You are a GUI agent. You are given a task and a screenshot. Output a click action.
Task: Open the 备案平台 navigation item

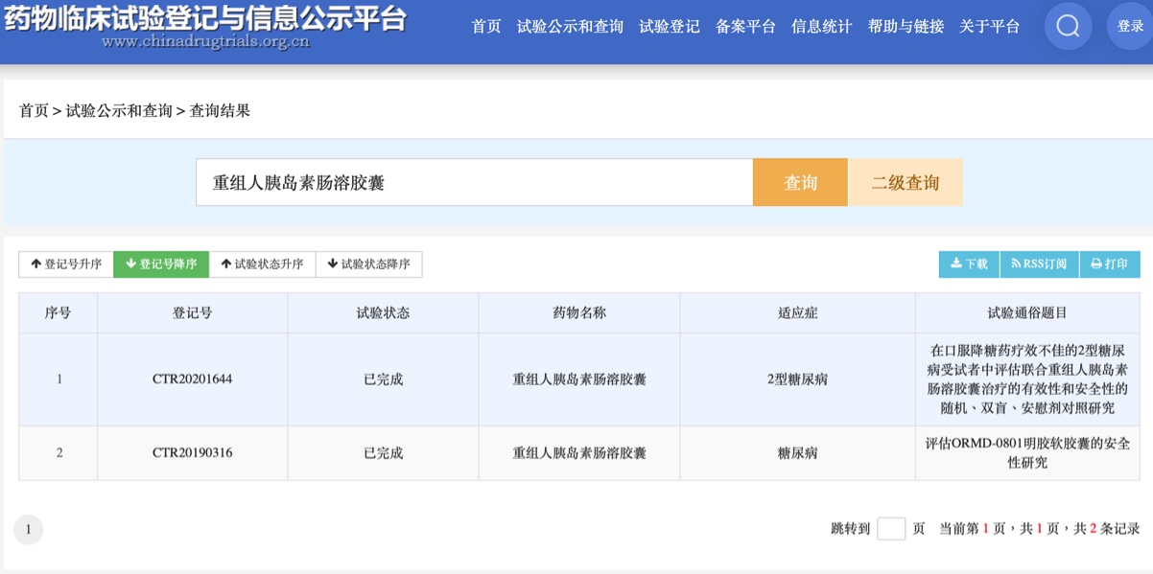pos(745,27)
